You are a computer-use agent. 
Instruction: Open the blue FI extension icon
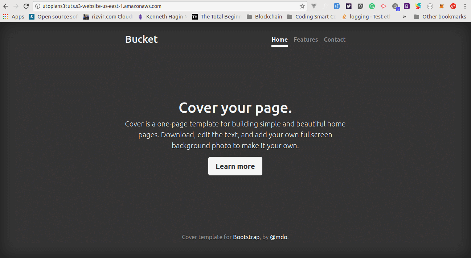[337, 6]
